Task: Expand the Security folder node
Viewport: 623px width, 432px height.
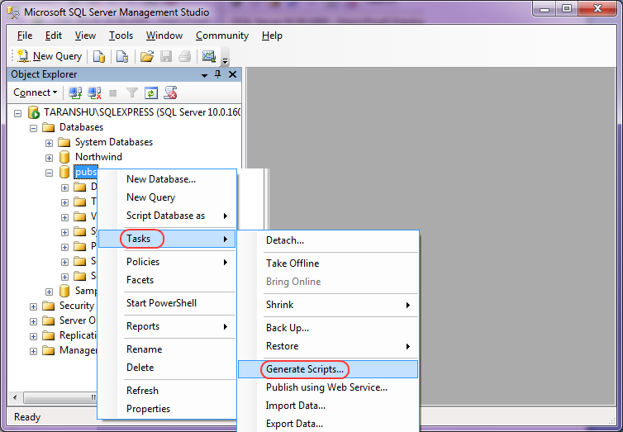Action: (x=33, y=306)
